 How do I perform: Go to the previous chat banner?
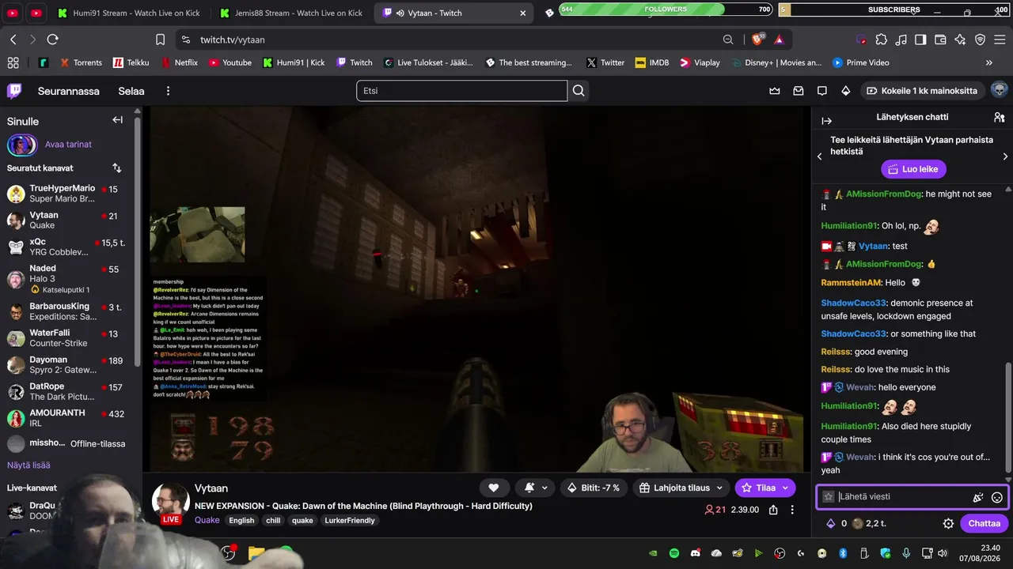(x=820, y=156)
